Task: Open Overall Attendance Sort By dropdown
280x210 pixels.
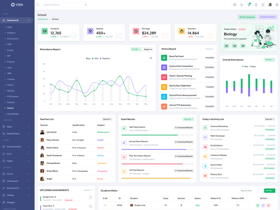Action: click(269, 60)
